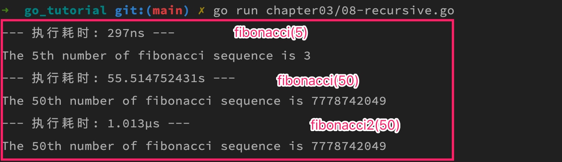562x162 pixels.
Task: Click the 297ns elapsed time value
Action: pos(126,33)
